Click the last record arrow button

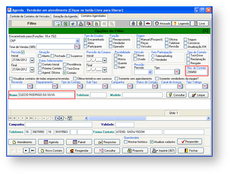[x=32, y=150]
